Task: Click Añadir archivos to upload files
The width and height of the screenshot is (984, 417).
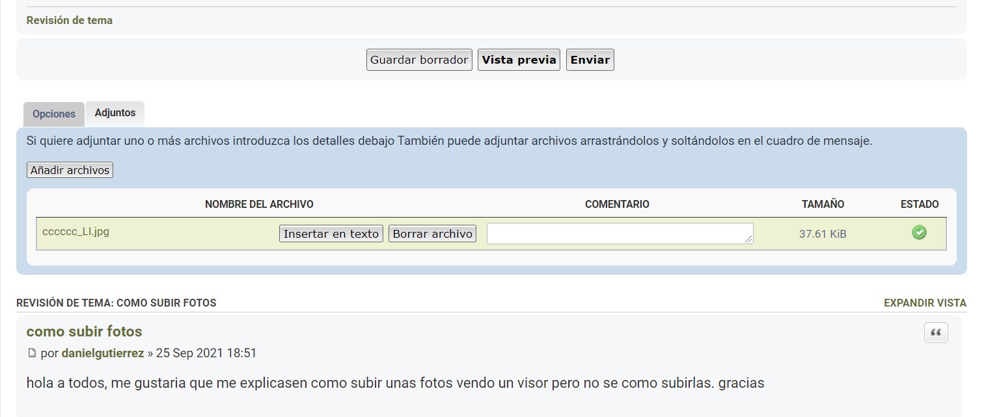Action: click(70, 170)
